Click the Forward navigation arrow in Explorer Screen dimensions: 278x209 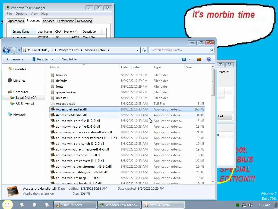tap(14, 50)
